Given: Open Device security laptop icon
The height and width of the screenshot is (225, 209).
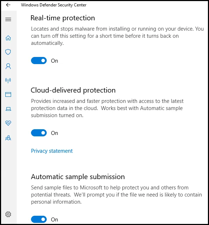Looking at the screenshot, I should coord(8,109).
